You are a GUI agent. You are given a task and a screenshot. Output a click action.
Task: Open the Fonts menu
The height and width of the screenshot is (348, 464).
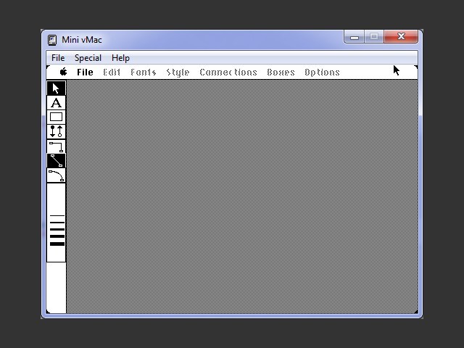(144, 72)
